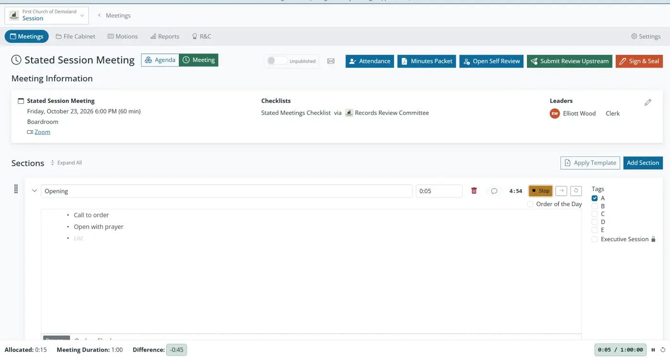Uncheck tag A checkbox
670x358 pixels.
tap(594, 198)
